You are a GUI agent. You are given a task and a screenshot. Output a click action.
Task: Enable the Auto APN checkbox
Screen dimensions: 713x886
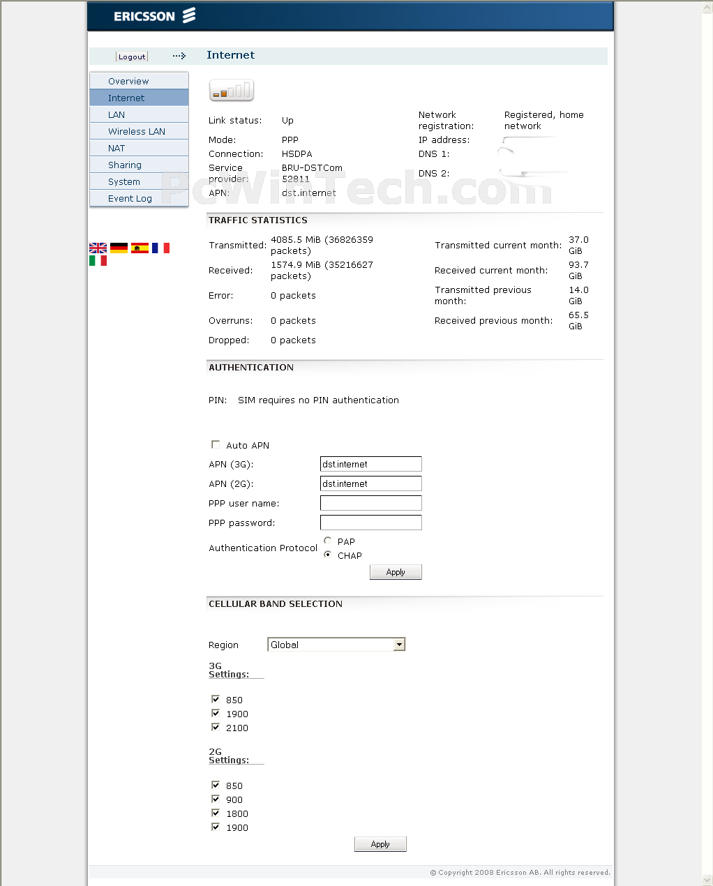pos(216,444)
